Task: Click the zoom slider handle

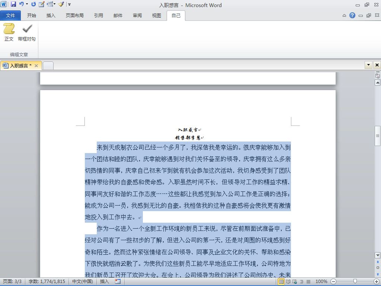Action: click(x=355, y=282)
